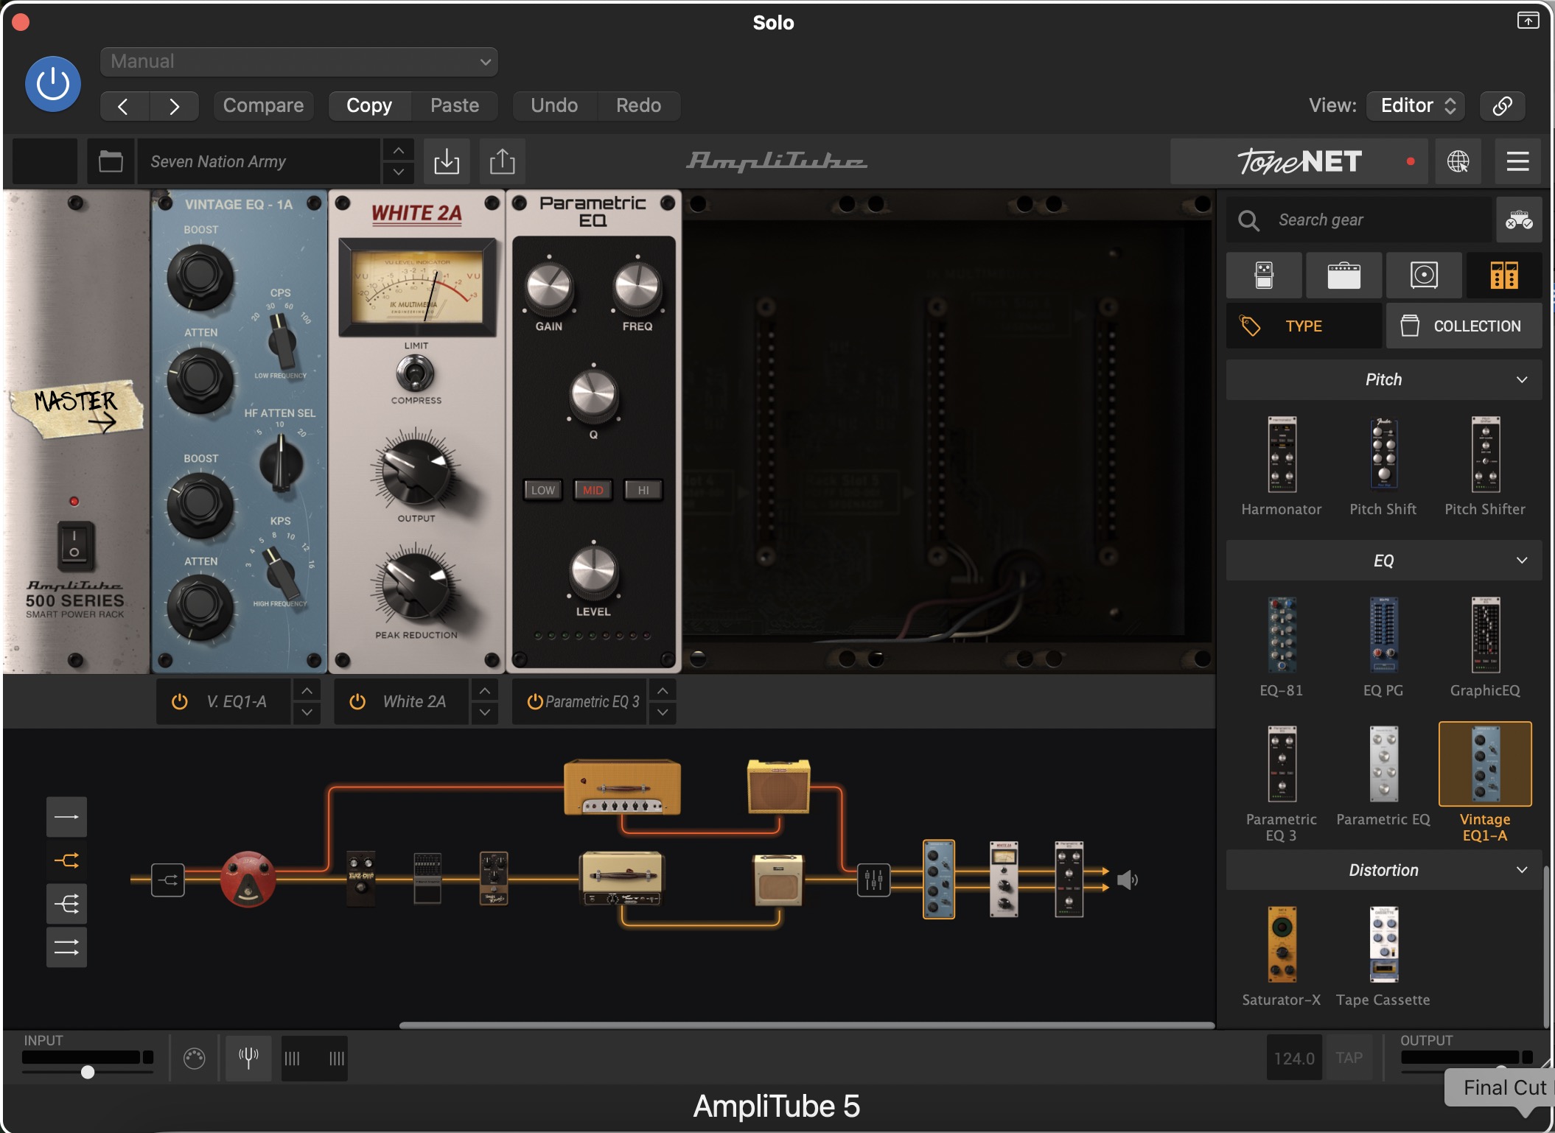The image size is (1555, 1133).
Task: Open the Manual preset dropdown
Action: point(299,61)
